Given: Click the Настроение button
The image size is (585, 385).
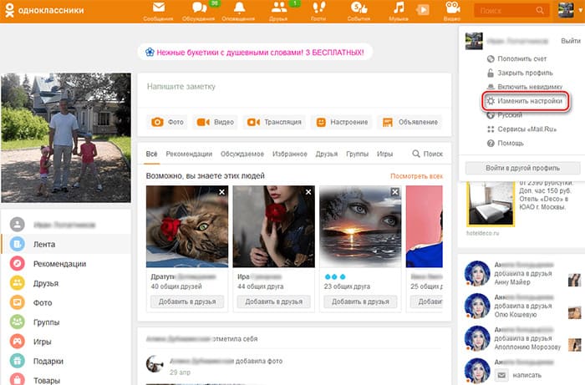Looking at the screenshot, I should (341, 122).
